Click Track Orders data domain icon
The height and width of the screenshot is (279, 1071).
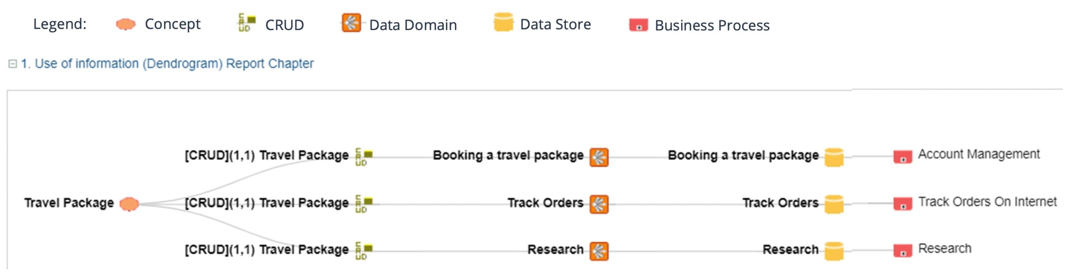pyautogui.click(x=599, y=205)
